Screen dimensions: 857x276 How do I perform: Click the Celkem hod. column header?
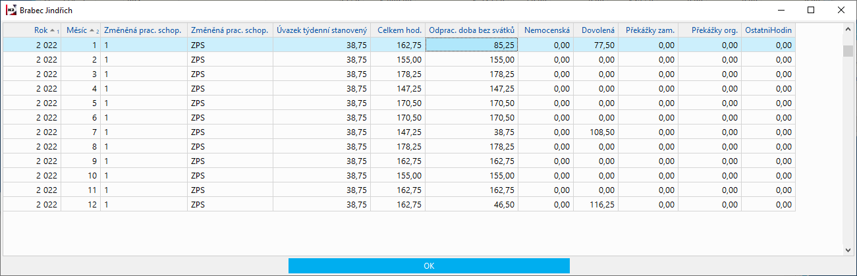(398, 30)
